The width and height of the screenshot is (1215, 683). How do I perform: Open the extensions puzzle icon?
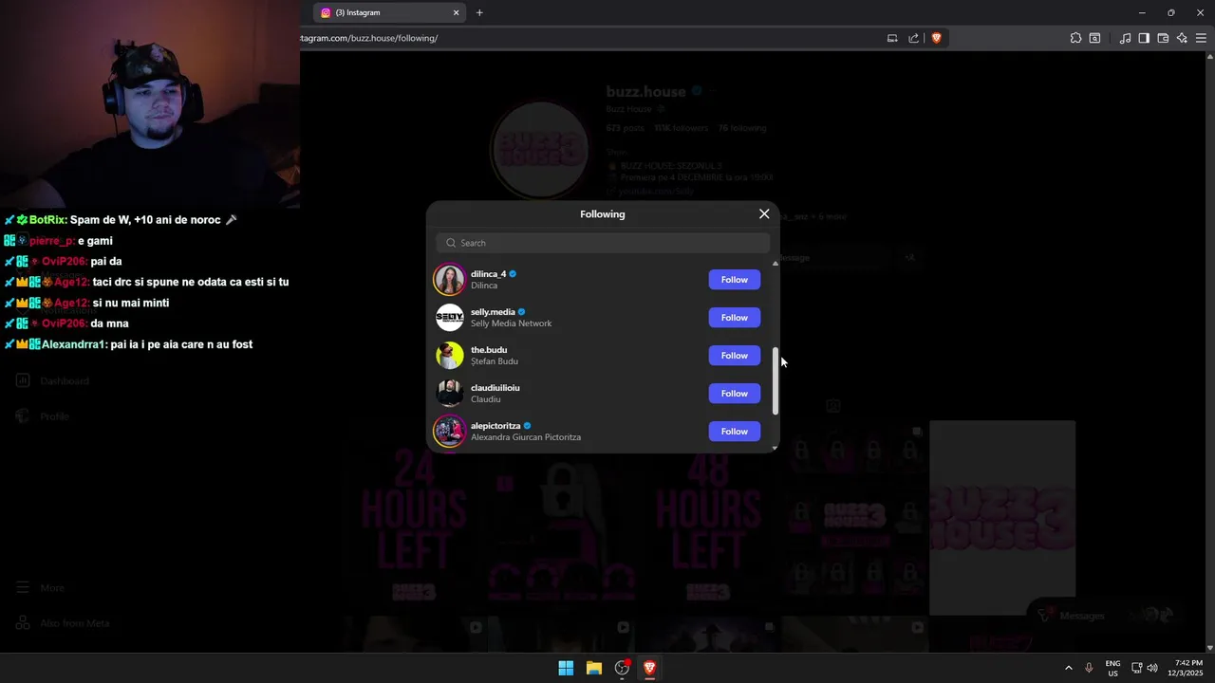(1075, 38)
